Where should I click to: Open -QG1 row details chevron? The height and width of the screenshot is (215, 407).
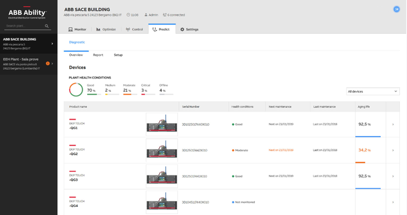pos(393,124)
